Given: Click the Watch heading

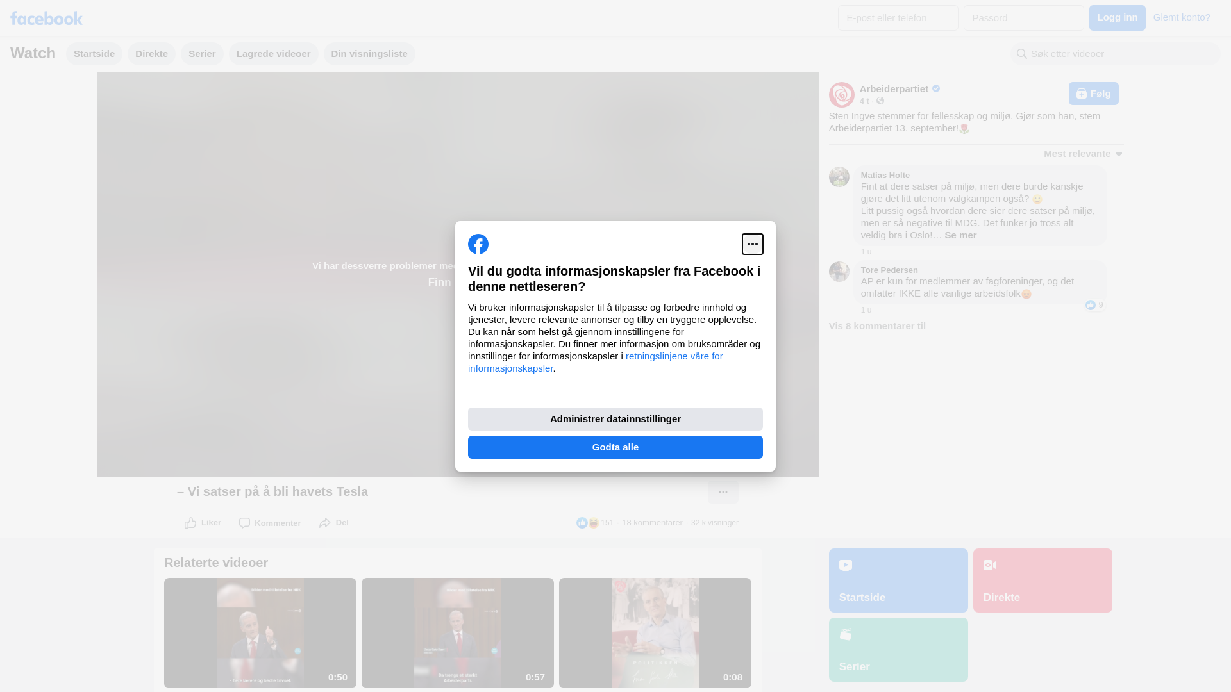Looking at the screenshot, I should [33, 53].
